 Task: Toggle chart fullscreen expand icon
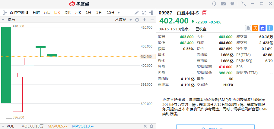click(144, 13)
